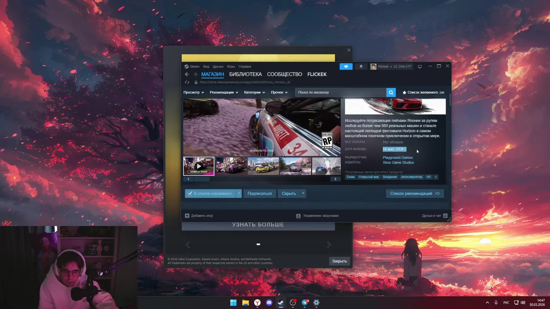
Task: Click the 'Автосимулятор' tag
Action: point(411,177)
